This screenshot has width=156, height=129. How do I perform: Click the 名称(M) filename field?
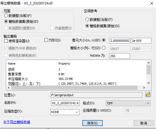[x=65, y=103]
